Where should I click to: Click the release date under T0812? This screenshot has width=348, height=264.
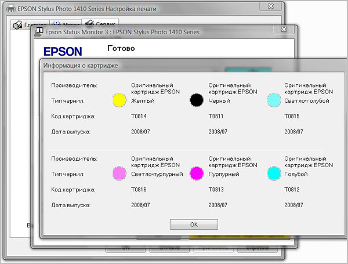pyautogui.click(x=293, y=205)
